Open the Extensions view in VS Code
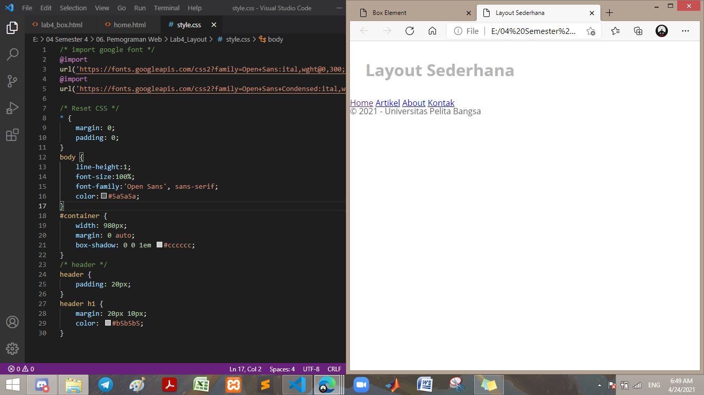 pos(12,134)
